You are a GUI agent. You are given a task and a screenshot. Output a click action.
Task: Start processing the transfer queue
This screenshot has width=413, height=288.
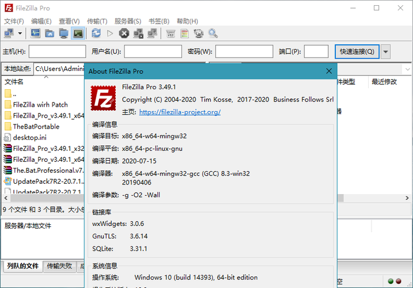(110, 33)
